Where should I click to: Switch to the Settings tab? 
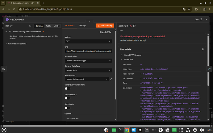[83, 25]
